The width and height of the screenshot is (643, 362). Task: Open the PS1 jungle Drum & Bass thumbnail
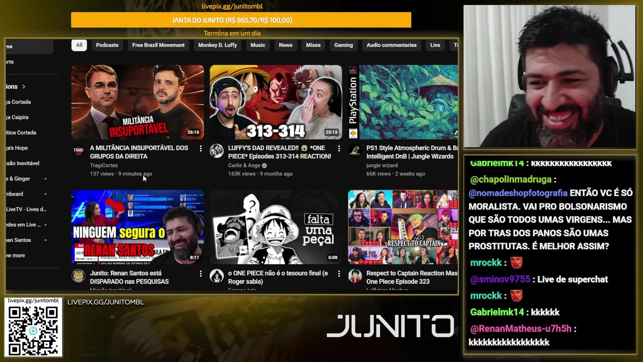point(403,102)
